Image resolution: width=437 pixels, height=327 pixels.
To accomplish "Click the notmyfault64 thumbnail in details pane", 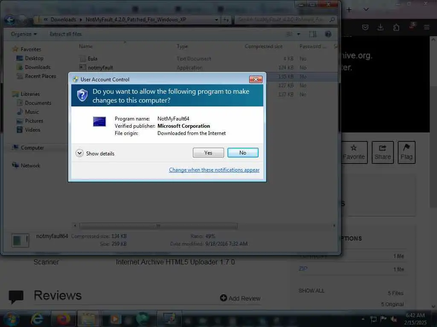I will 20,240.
